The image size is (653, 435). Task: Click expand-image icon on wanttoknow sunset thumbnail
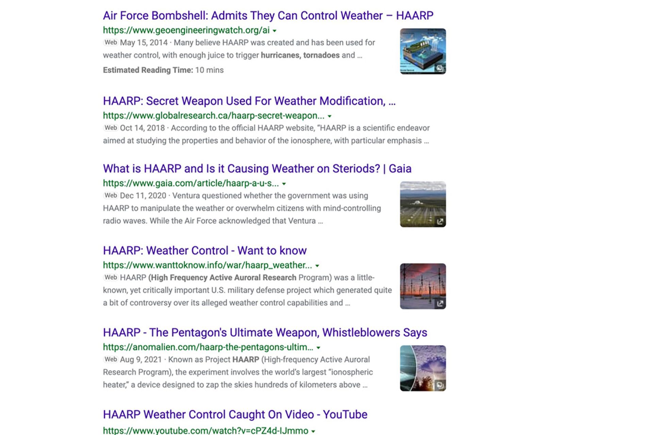(x=440, y=303)
